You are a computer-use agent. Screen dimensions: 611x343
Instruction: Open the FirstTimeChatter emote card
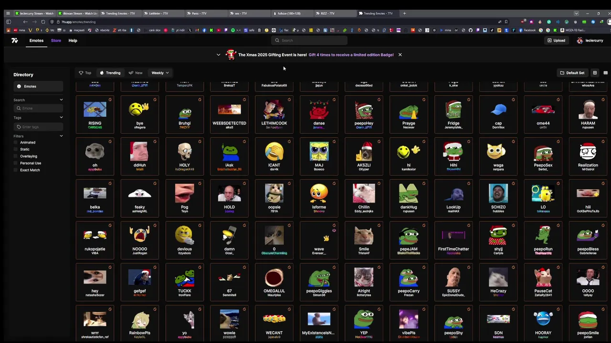(453, 240)
